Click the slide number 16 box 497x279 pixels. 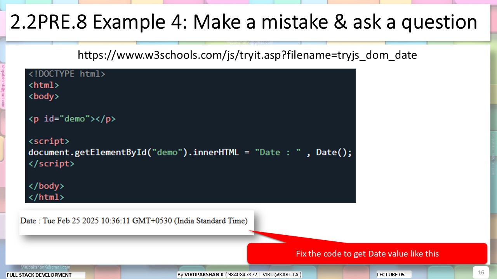click(x=481, y=272)
